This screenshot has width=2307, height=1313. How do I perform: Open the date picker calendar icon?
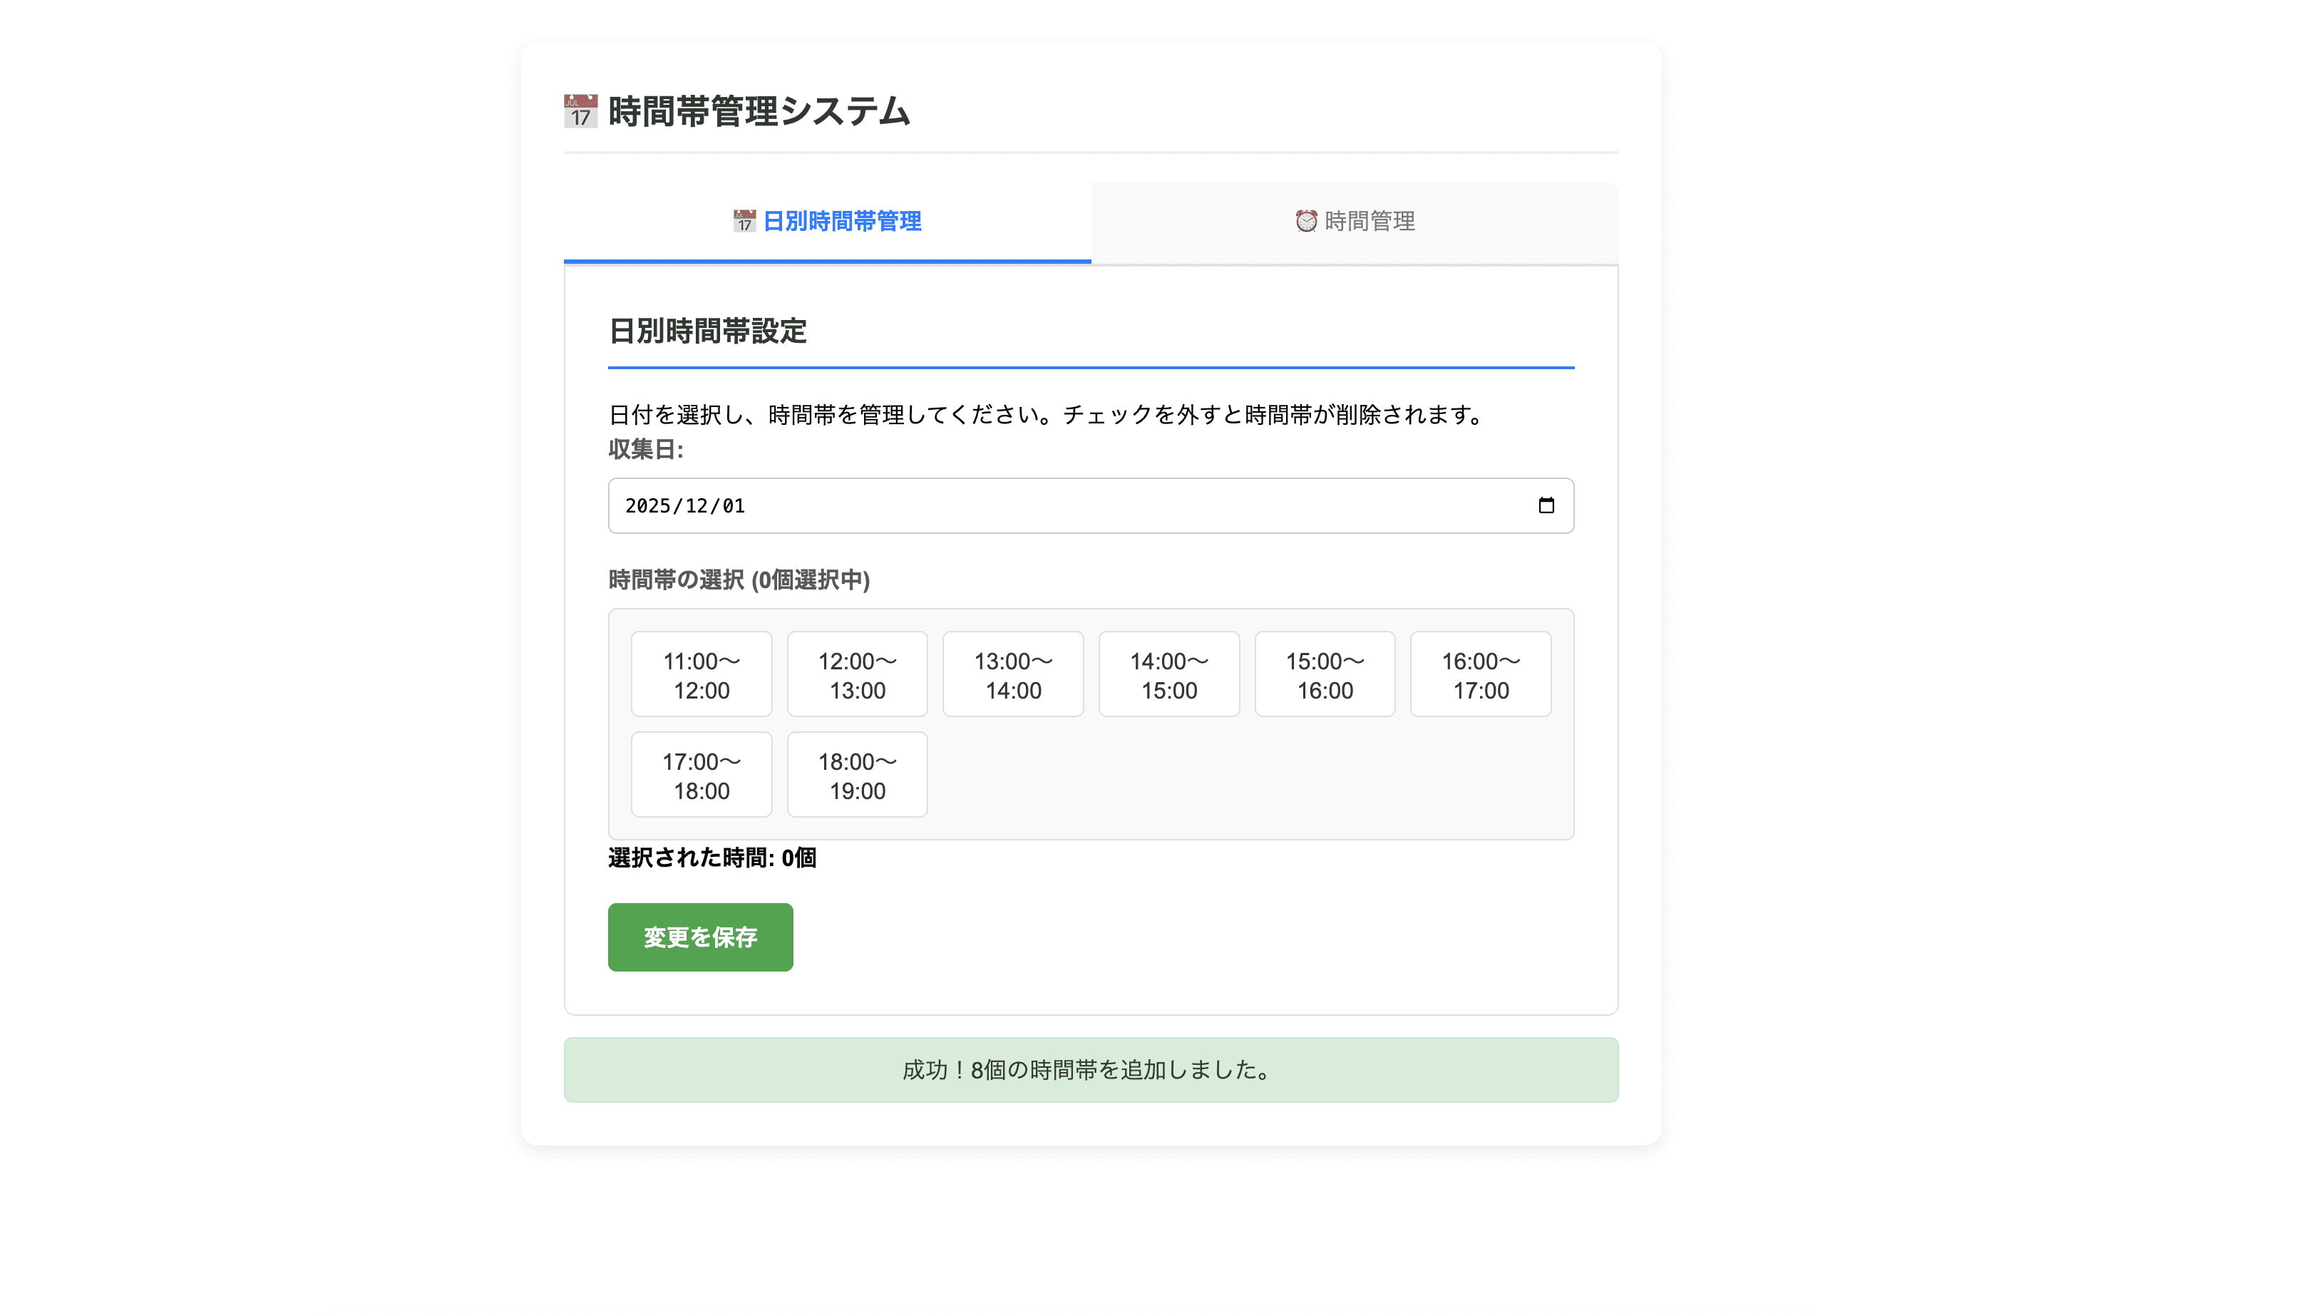[x=1546, y=506]
